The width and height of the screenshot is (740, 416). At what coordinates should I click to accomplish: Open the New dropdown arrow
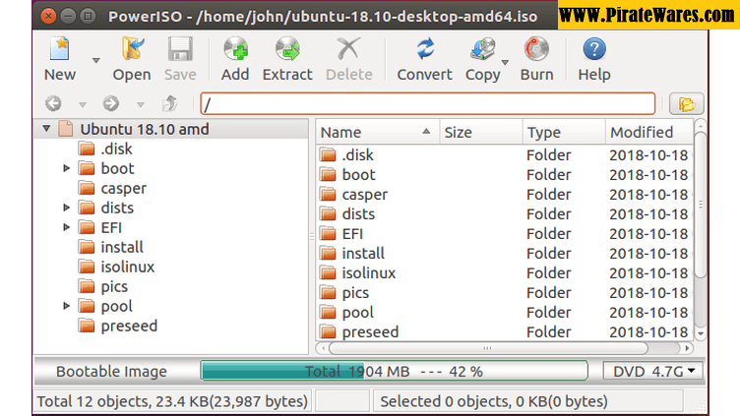click(95, 60)
